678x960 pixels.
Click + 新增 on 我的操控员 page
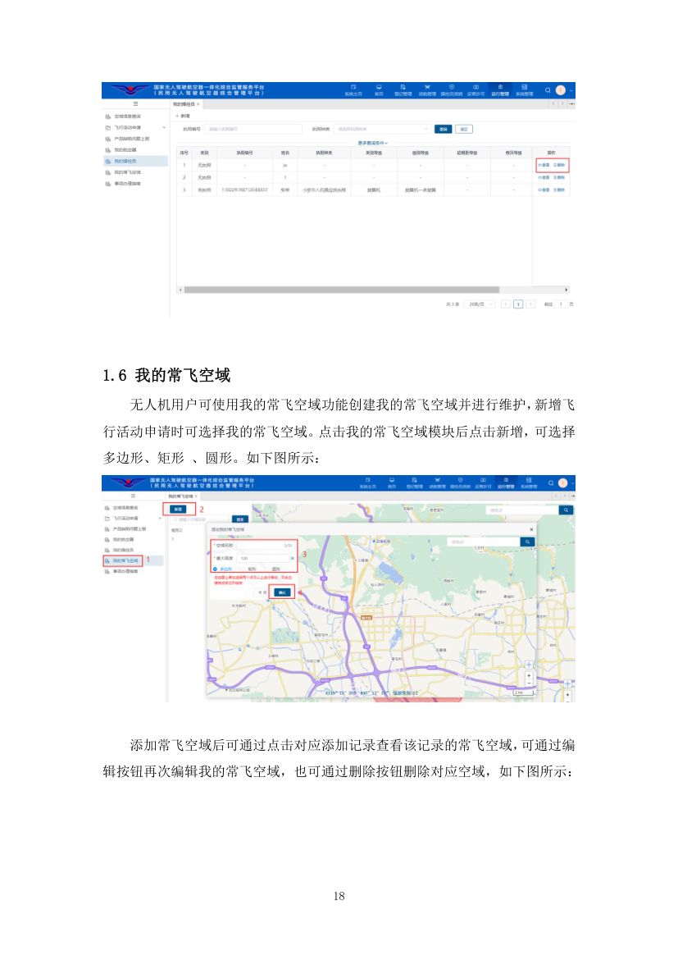[183, 116]
